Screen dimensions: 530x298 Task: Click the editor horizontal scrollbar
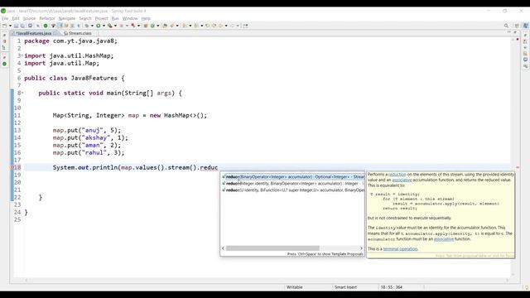point(267,280)
